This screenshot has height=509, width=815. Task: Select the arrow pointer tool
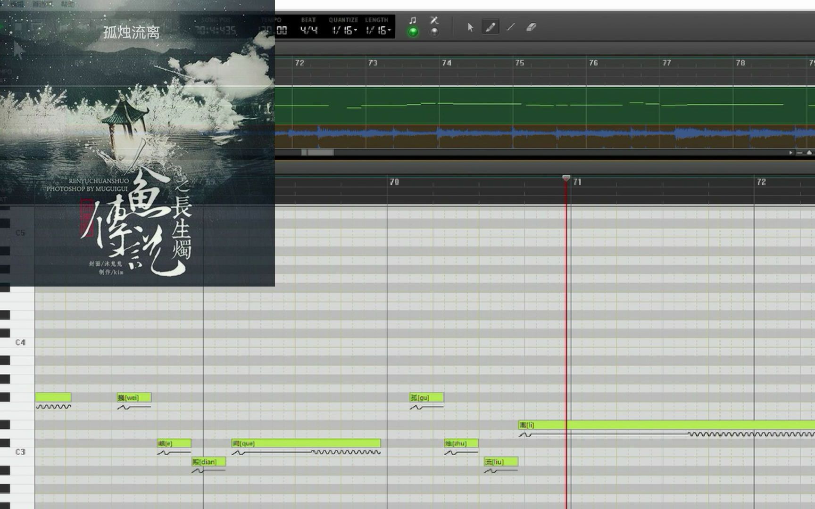(470, 27)
